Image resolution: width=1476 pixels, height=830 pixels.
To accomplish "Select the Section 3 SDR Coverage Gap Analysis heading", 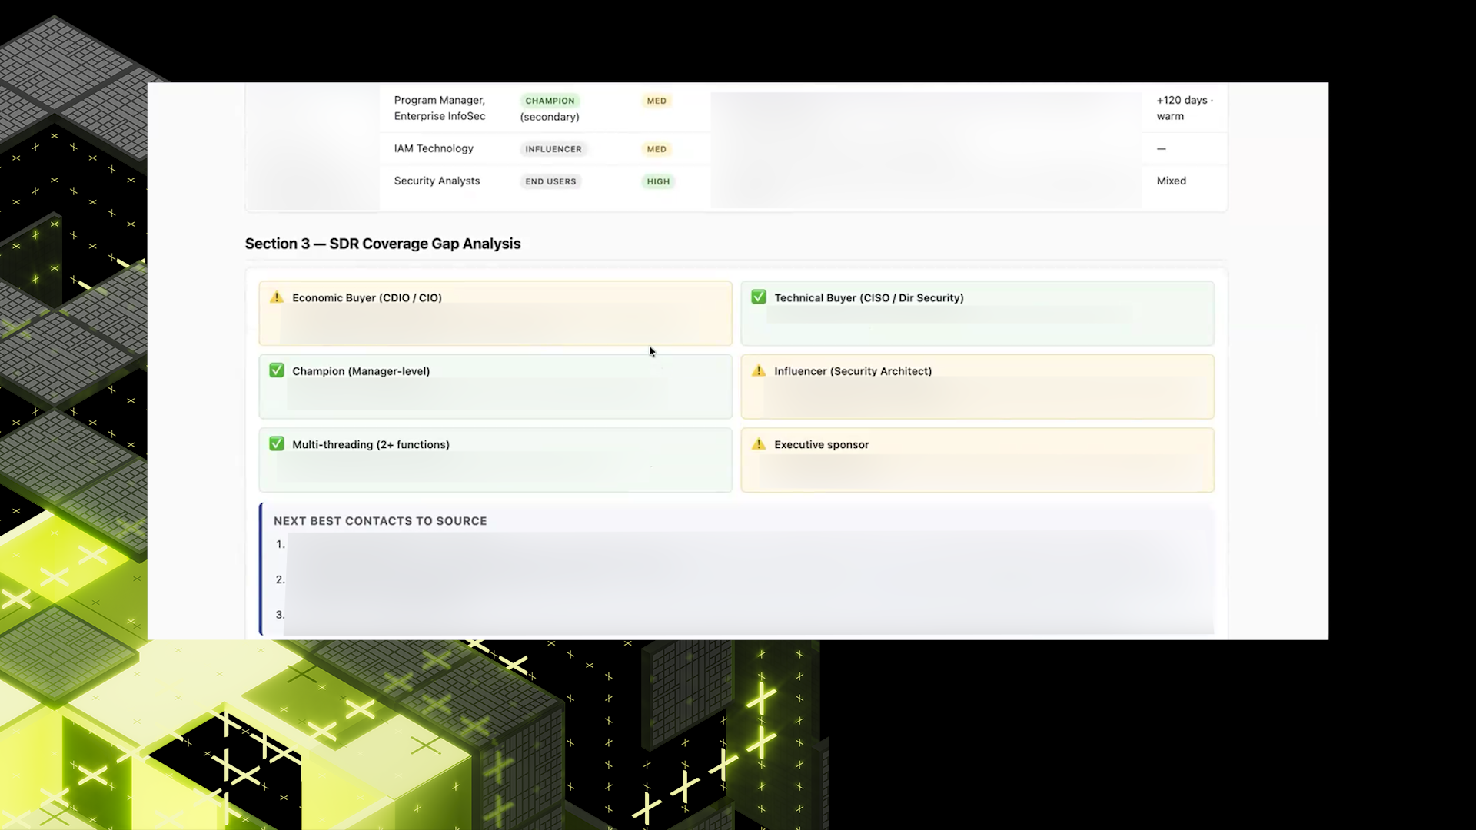I will 383,244.
